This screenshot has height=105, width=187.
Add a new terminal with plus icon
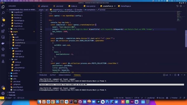click(170, 75)
